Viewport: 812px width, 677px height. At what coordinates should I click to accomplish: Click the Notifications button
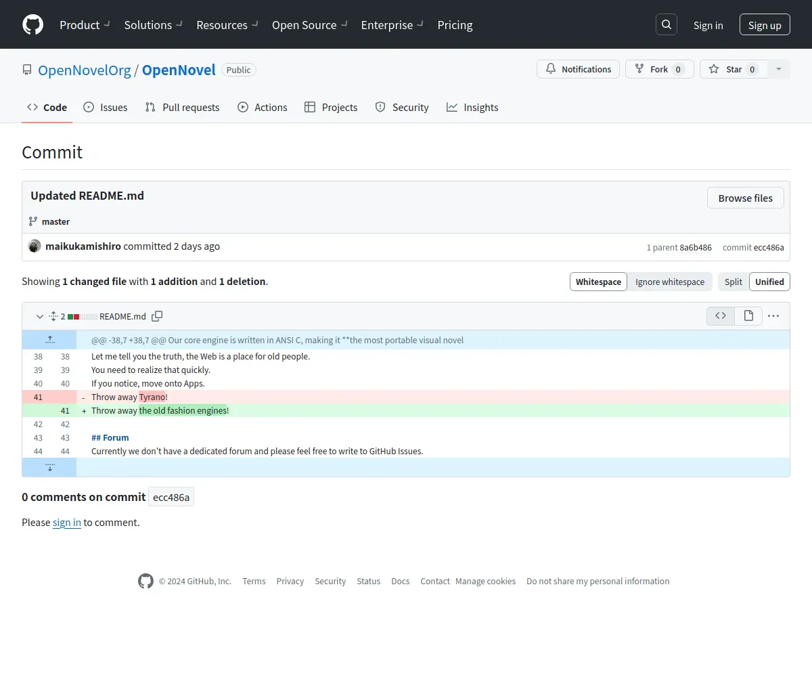pyautogui.click(x=578, y=69)
